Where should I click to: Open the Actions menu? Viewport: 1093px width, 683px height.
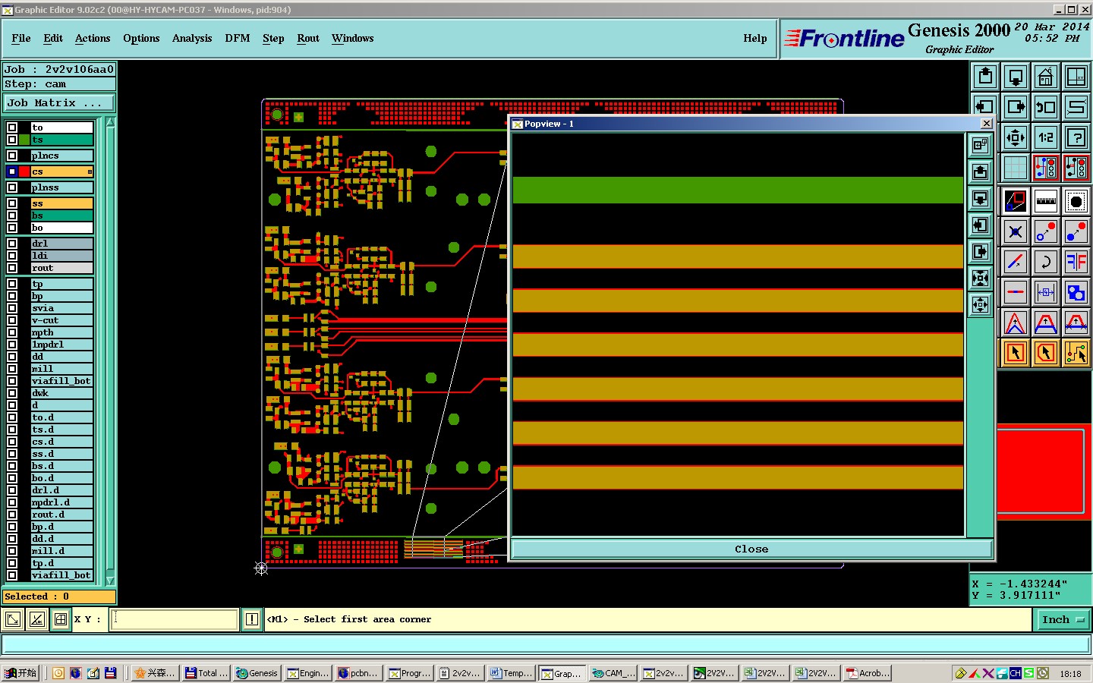click(x=93, y=38)
